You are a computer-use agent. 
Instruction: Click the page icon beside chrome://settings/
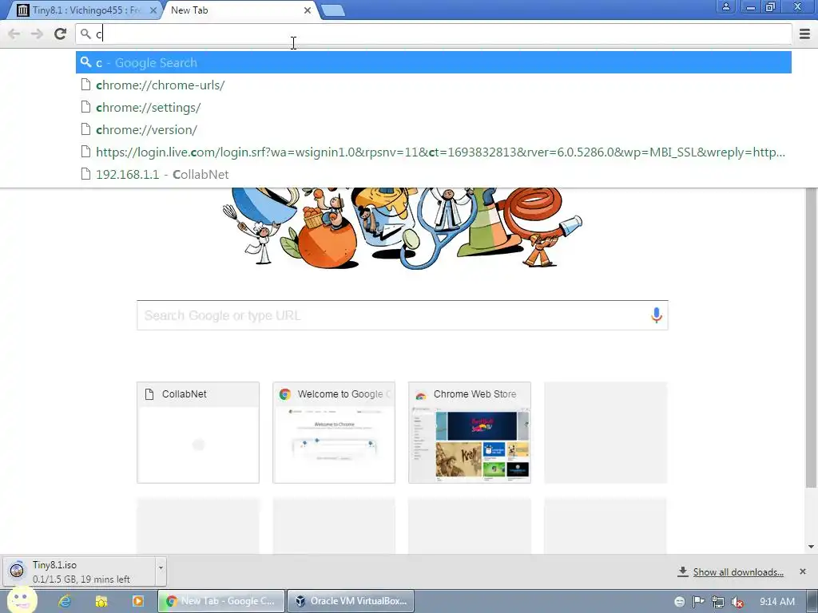(86, 107)
